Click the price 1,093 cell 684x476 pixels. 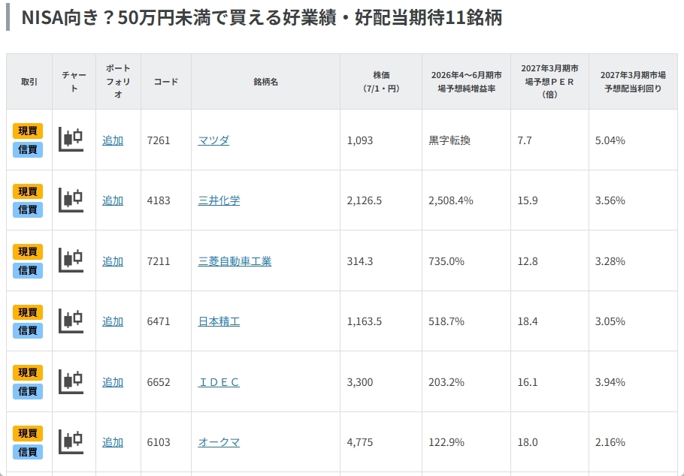(x=381, y=140)
